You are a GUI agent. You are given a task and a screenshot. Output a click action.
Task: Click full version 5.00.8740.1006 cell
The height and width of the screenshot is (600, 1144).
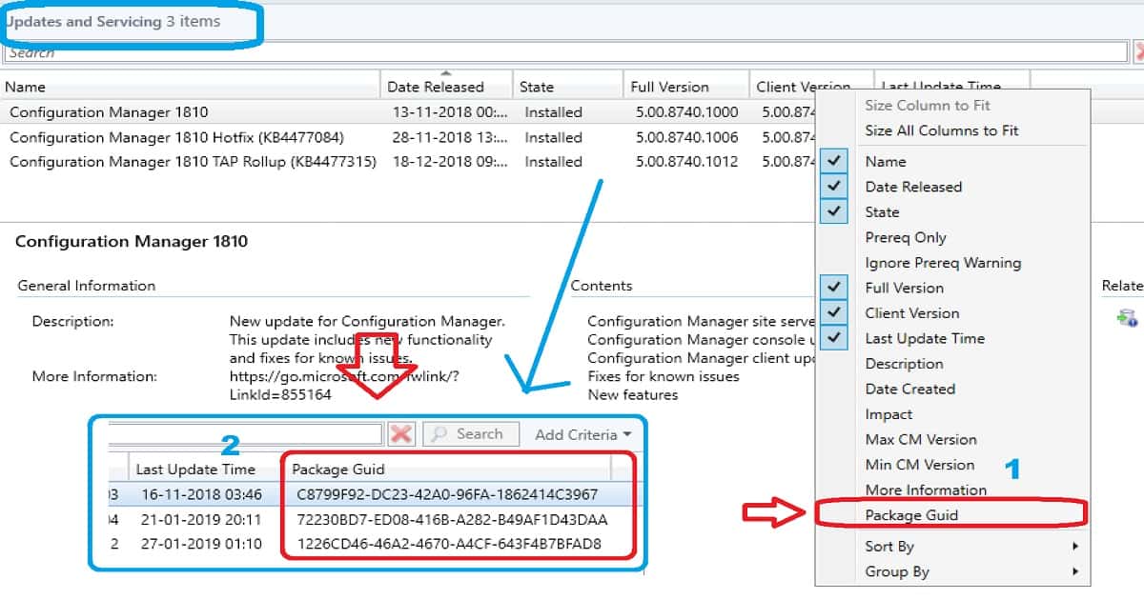coord(686,137)
